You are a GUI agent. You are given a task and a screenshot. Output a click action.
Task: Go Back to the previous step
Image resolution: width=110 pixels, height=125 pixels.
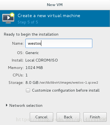68,117
